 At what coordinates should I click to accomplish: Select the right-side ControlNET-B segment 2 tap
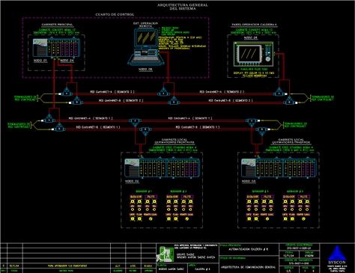click(289, 101)
